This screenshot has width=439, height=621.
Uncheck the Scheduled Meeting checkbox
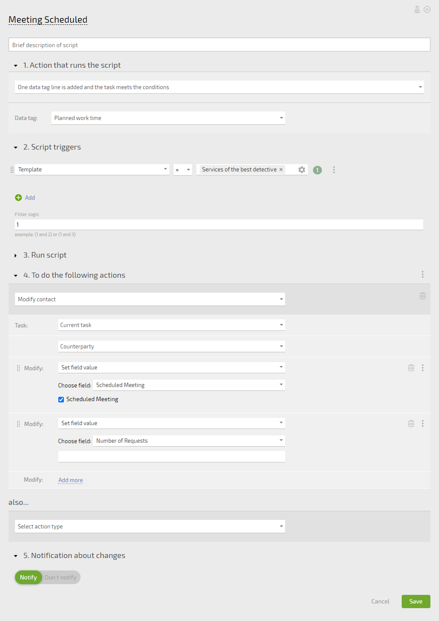pos(61,399)
